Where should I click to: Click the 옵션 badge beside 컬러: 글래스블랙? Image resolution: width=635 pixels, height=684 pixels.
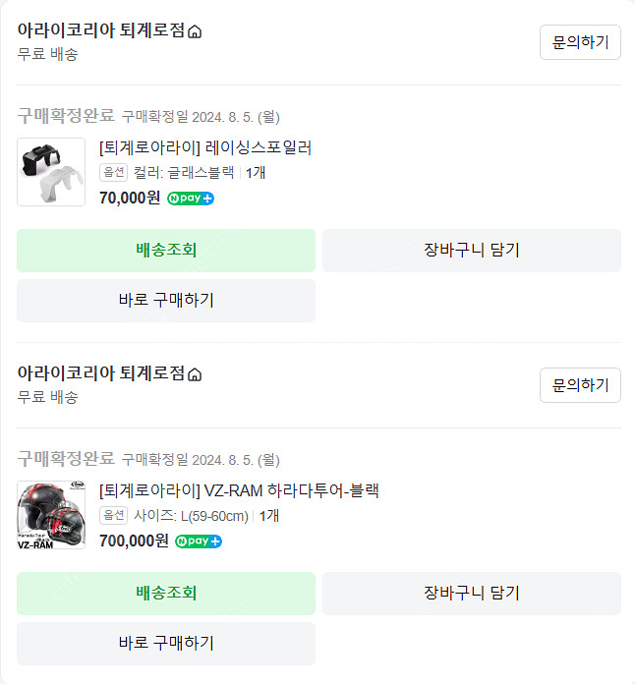[x=114, y=173]
